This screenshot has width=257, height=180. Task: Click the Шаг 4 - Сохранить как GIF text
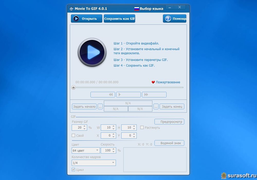click(x=134, y=66)
